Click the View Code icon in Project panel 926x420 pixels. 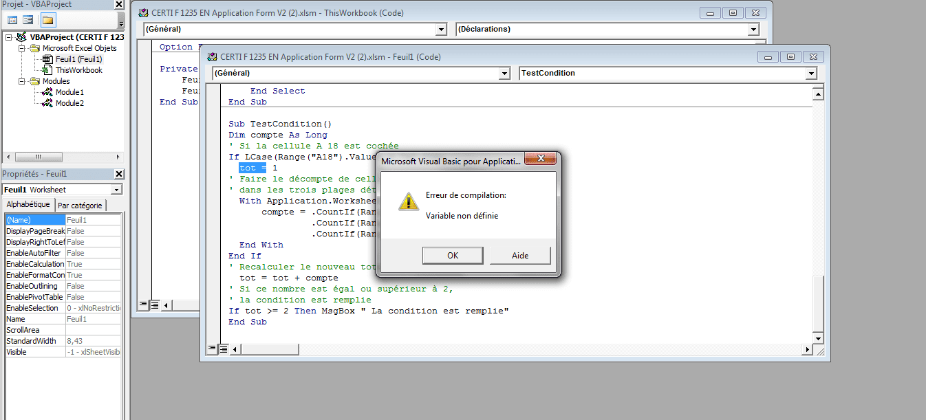click(12, 20)
